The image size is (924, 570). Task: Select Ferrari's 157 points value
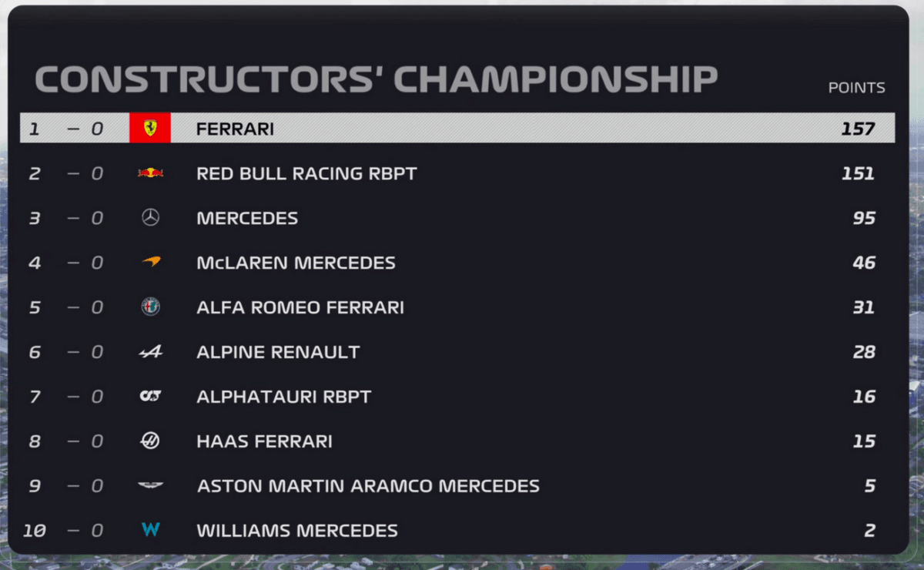(858, 129)
